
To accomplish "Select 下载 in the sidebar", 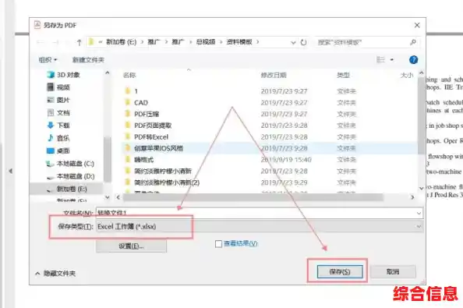I will click(63, 126).
